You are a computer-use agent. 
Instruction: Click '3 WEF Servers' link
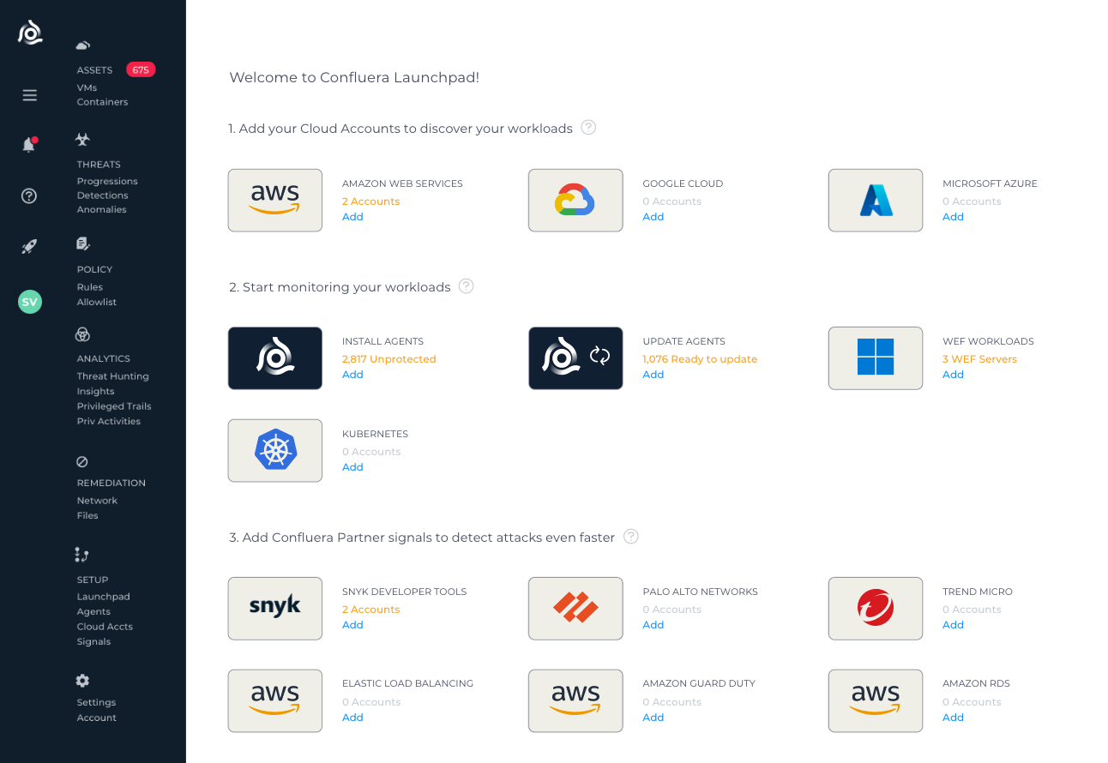coord(979,359)
